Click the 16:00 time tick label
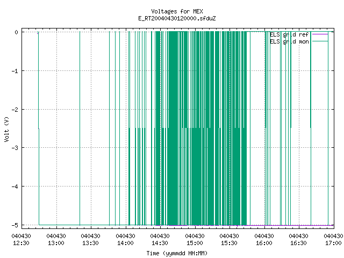 coord(264,243)
